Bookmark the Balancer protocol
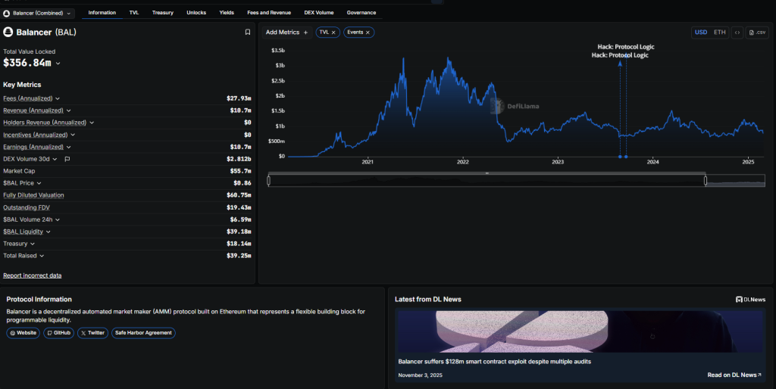The width and height of the screenshot is (776, 389). [247, 33]
